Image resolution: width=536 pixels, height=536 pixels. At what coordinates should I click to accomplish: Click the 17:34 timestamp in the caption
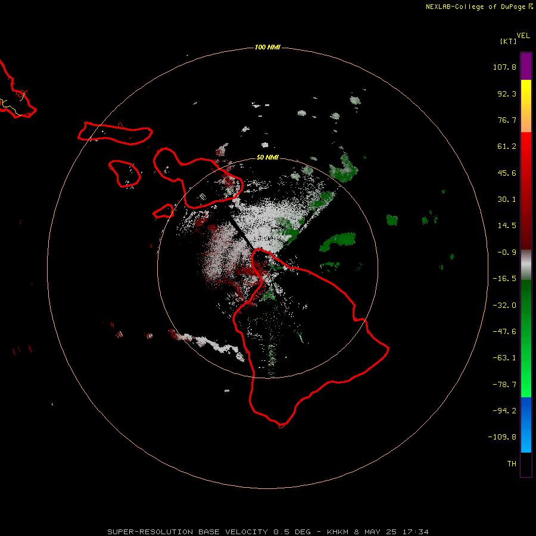(415, 532)
